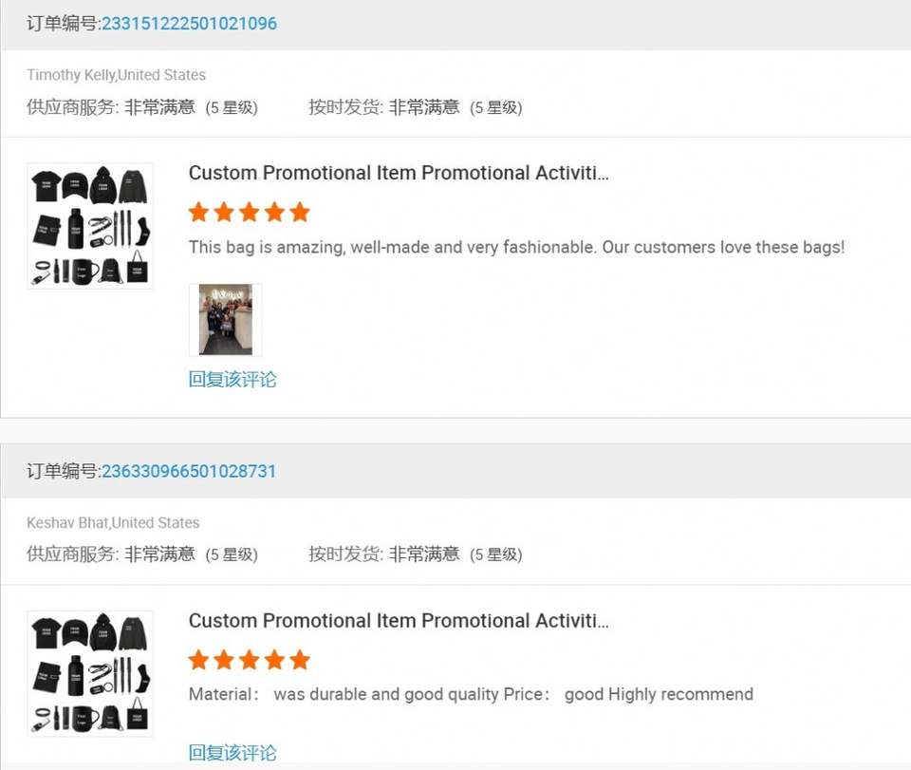Open Keshav Bhat's product thumbnail image

[x=90, y=673]
